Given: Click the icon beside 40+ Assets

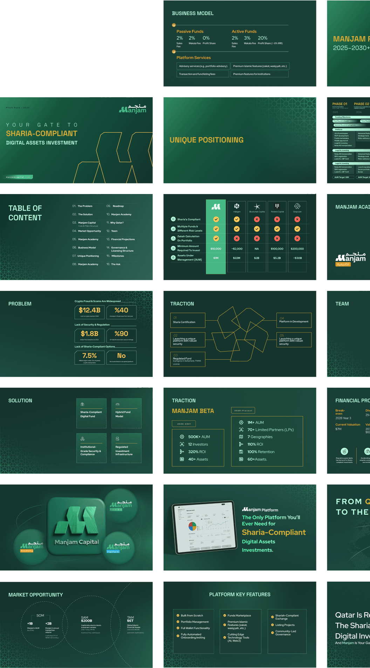Looking at the screenshot, I should [182, 459].
